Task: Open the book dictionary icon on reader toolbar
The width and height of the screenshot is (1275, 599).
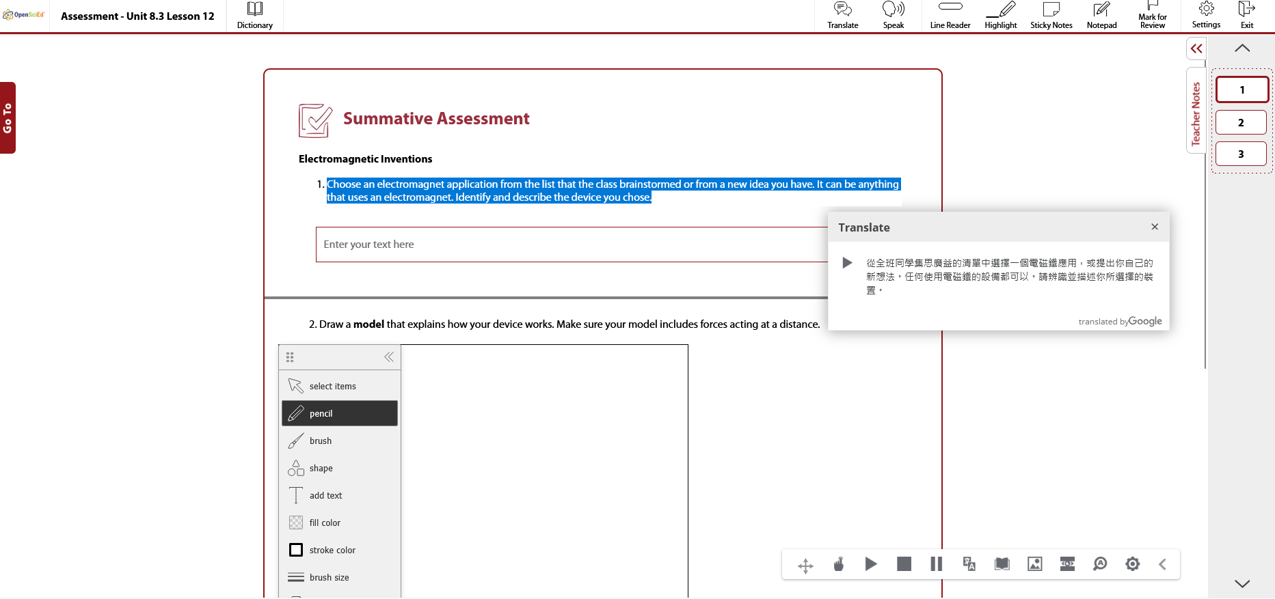Action: click(x=1002, y=563)
